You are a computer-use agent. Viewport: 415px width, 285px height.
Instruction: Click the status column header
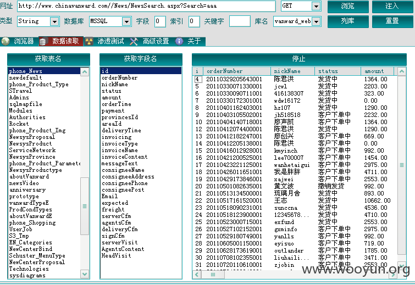pos(337,71)
